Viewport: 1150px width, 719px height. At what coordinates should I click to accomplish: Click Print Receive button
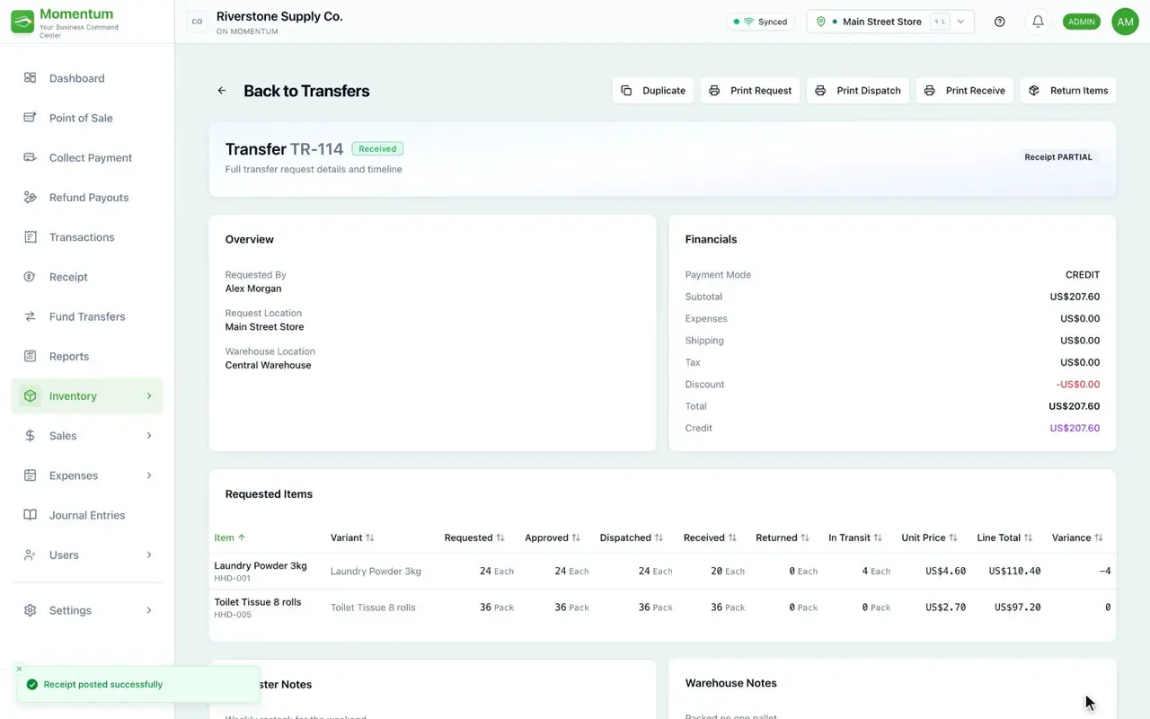(x=965, y=91)
